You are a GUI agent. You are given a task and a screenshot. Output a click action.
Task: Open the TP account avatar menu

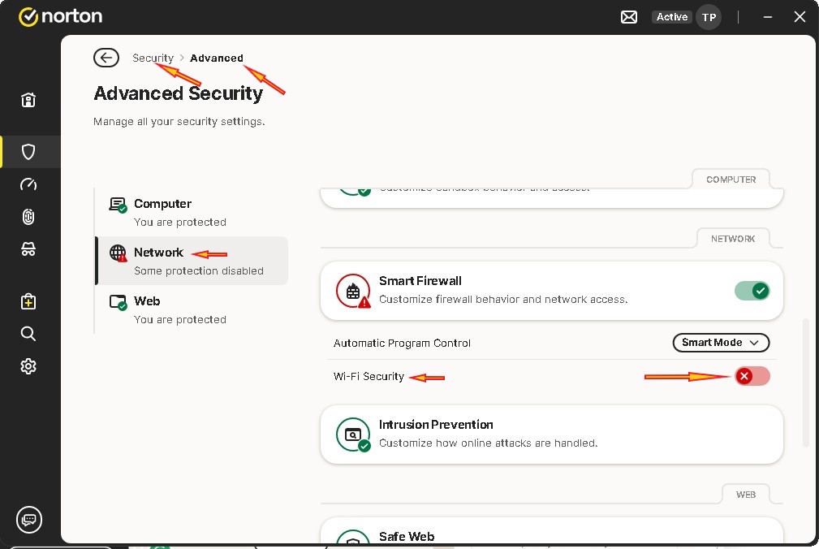pyautogui.click(x=709, y=17)
